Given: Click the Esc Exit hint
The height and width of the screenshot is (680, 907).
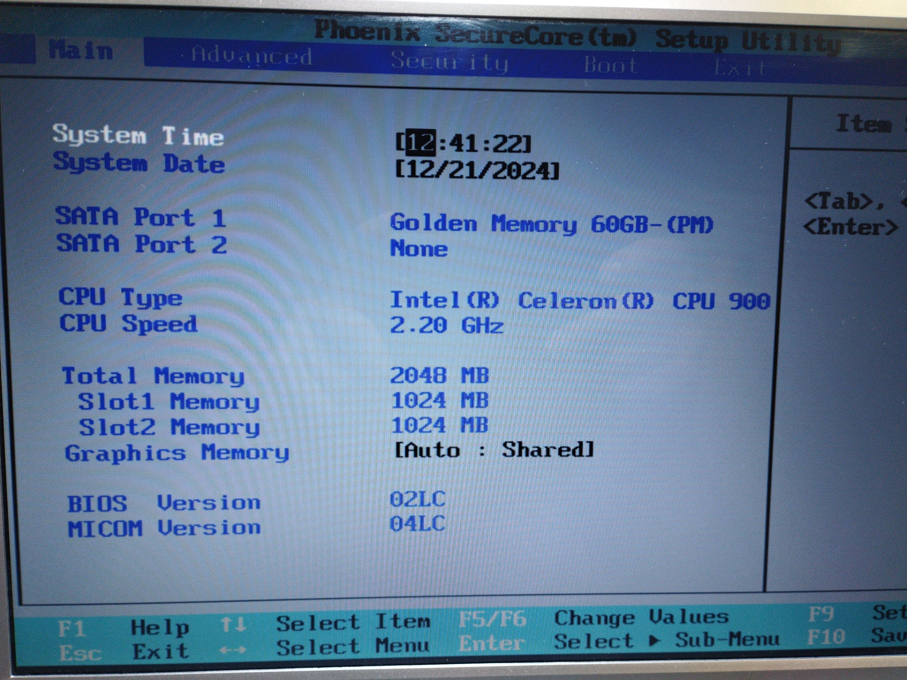Looking at the screenshot, I should [124, 652].
